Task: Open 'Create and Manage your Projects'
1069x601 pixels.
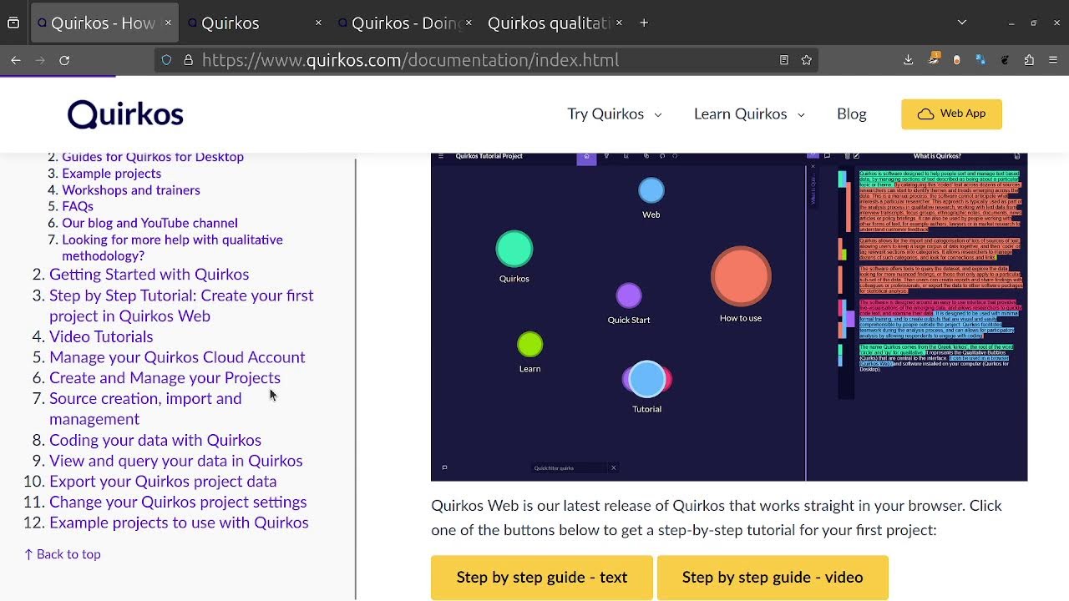Action: pos(165,378)
